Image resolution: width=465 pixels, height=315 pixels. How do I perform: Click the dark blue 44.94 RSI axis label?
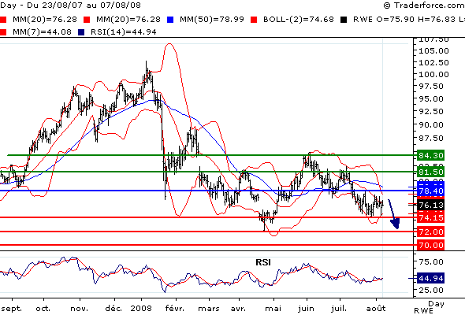coord(430,279)
